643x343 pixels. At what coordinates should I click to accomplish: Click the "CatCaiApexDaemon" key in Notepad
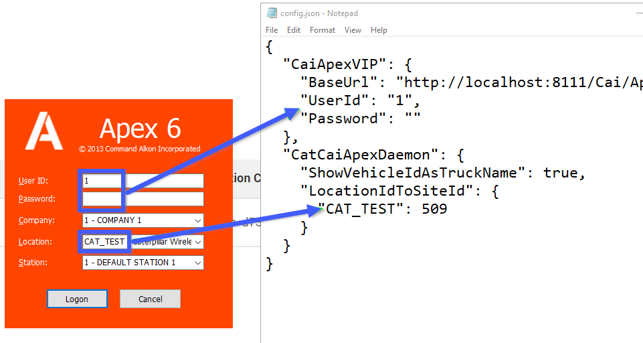pos(361,155)
